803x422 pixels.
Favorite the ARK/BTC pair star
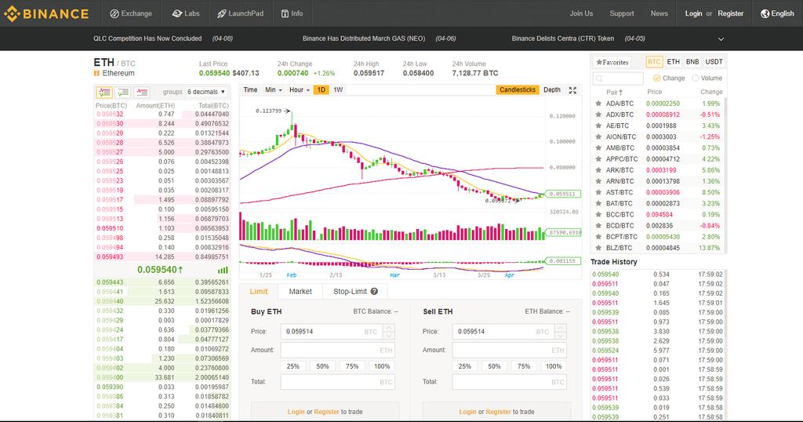coord(598,170)
